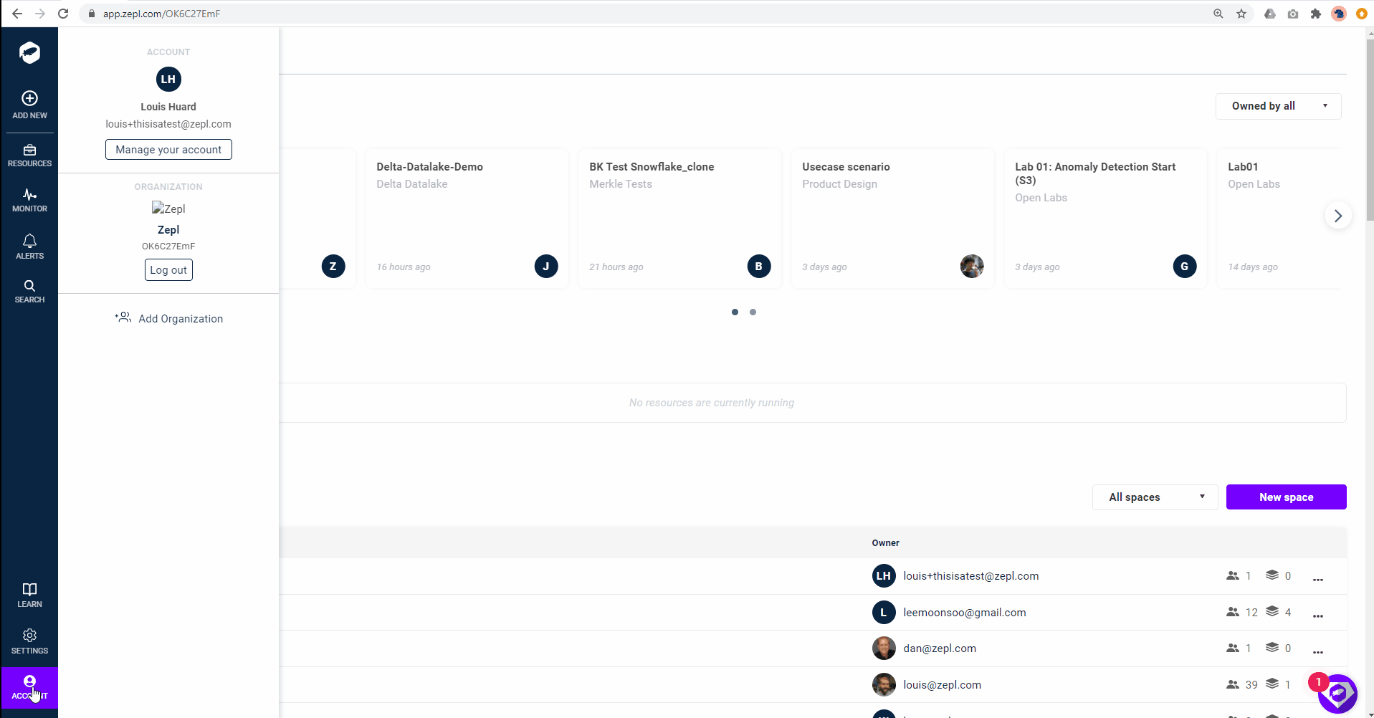Open Settings gear in sidebar
This screenshot has width=1374, height=718.
point(29,641)
